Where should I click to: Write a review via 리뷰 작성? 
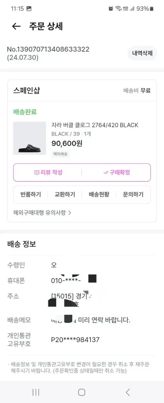(x=48, y=173)
